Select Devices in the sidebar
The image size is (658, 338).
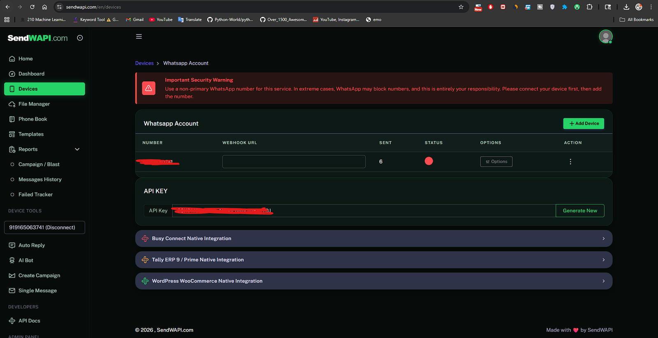click(x=44, y=89)
